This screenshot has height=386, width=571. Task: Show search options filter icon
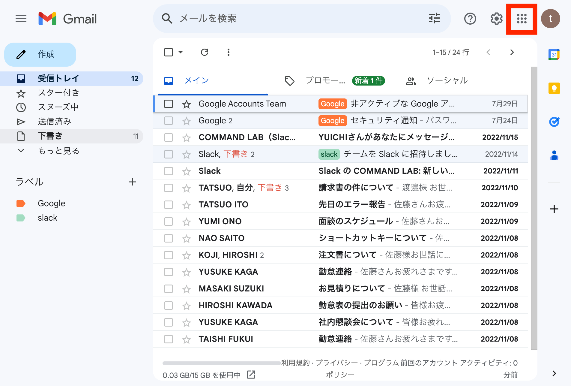pyautogui.click(x=434, y=18)
